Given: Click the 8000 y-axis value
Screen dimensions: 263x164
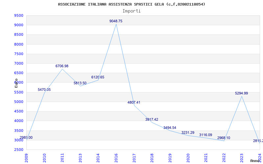Looking at the screenshot, I should pyautogui.click(x=19, y=44).
